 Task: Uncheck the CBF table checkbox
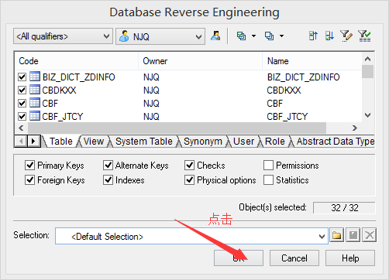point(22,103)
